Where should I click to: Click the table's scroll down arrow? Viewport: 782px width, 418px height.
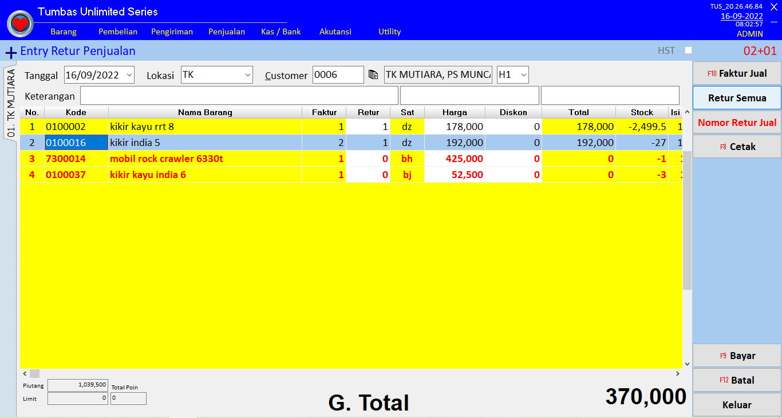(x=687, y=363)
